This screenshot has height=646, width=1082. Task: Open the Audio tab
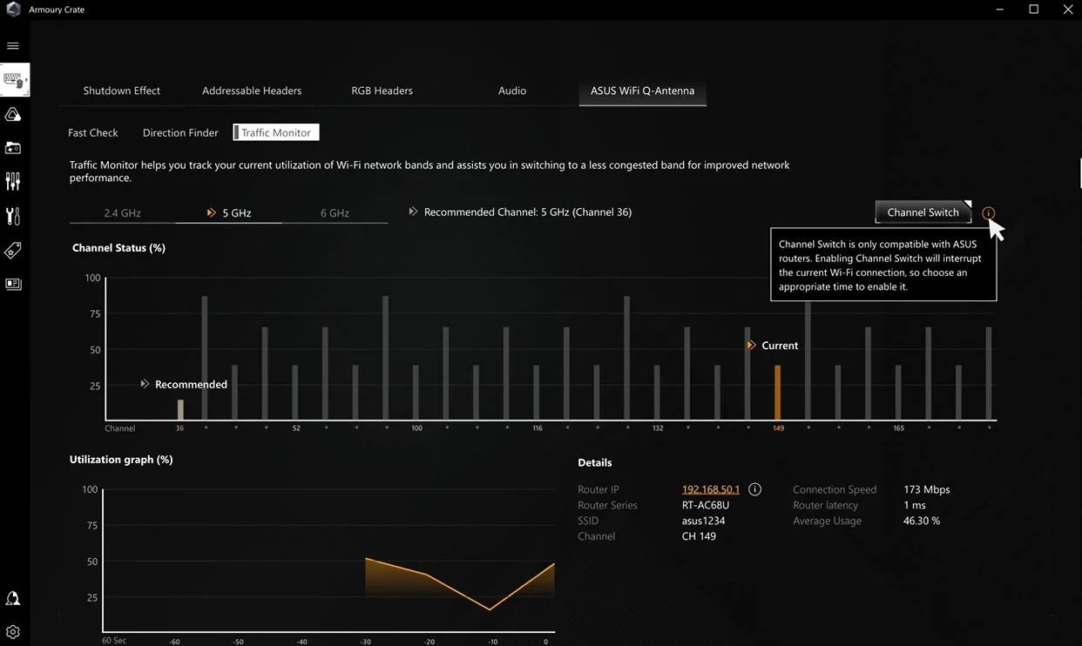tap(512, 91)
